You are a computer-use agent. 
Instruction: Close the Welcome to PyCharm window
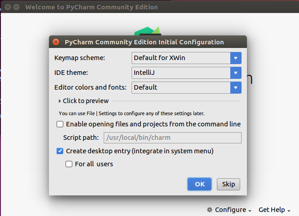[8, 7]
